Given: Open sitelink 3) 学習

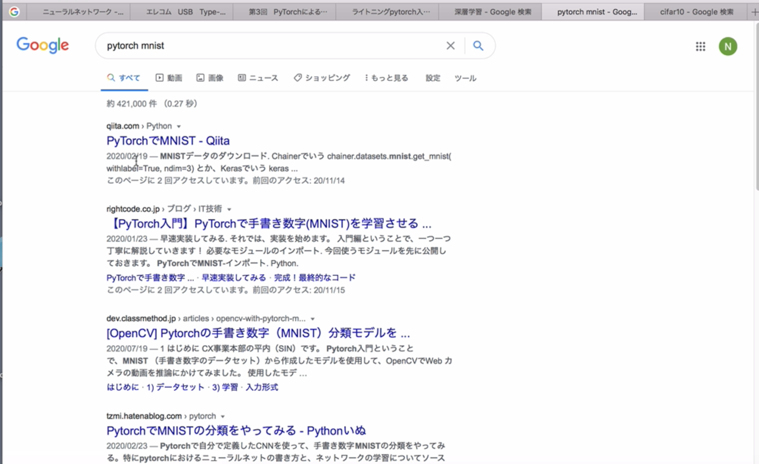Looking at the screenshot, I should pyautogui.click(x=225, y=387).
